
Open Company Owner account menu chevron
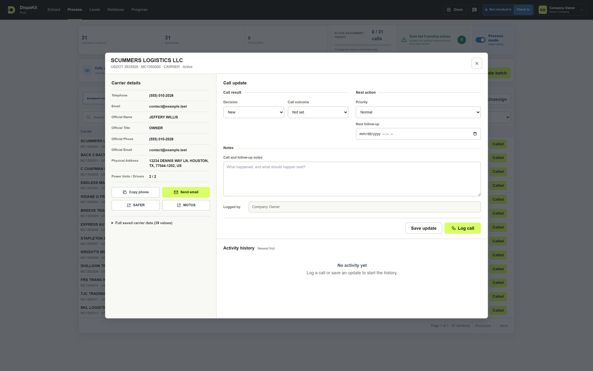click(x=582, y=10)
